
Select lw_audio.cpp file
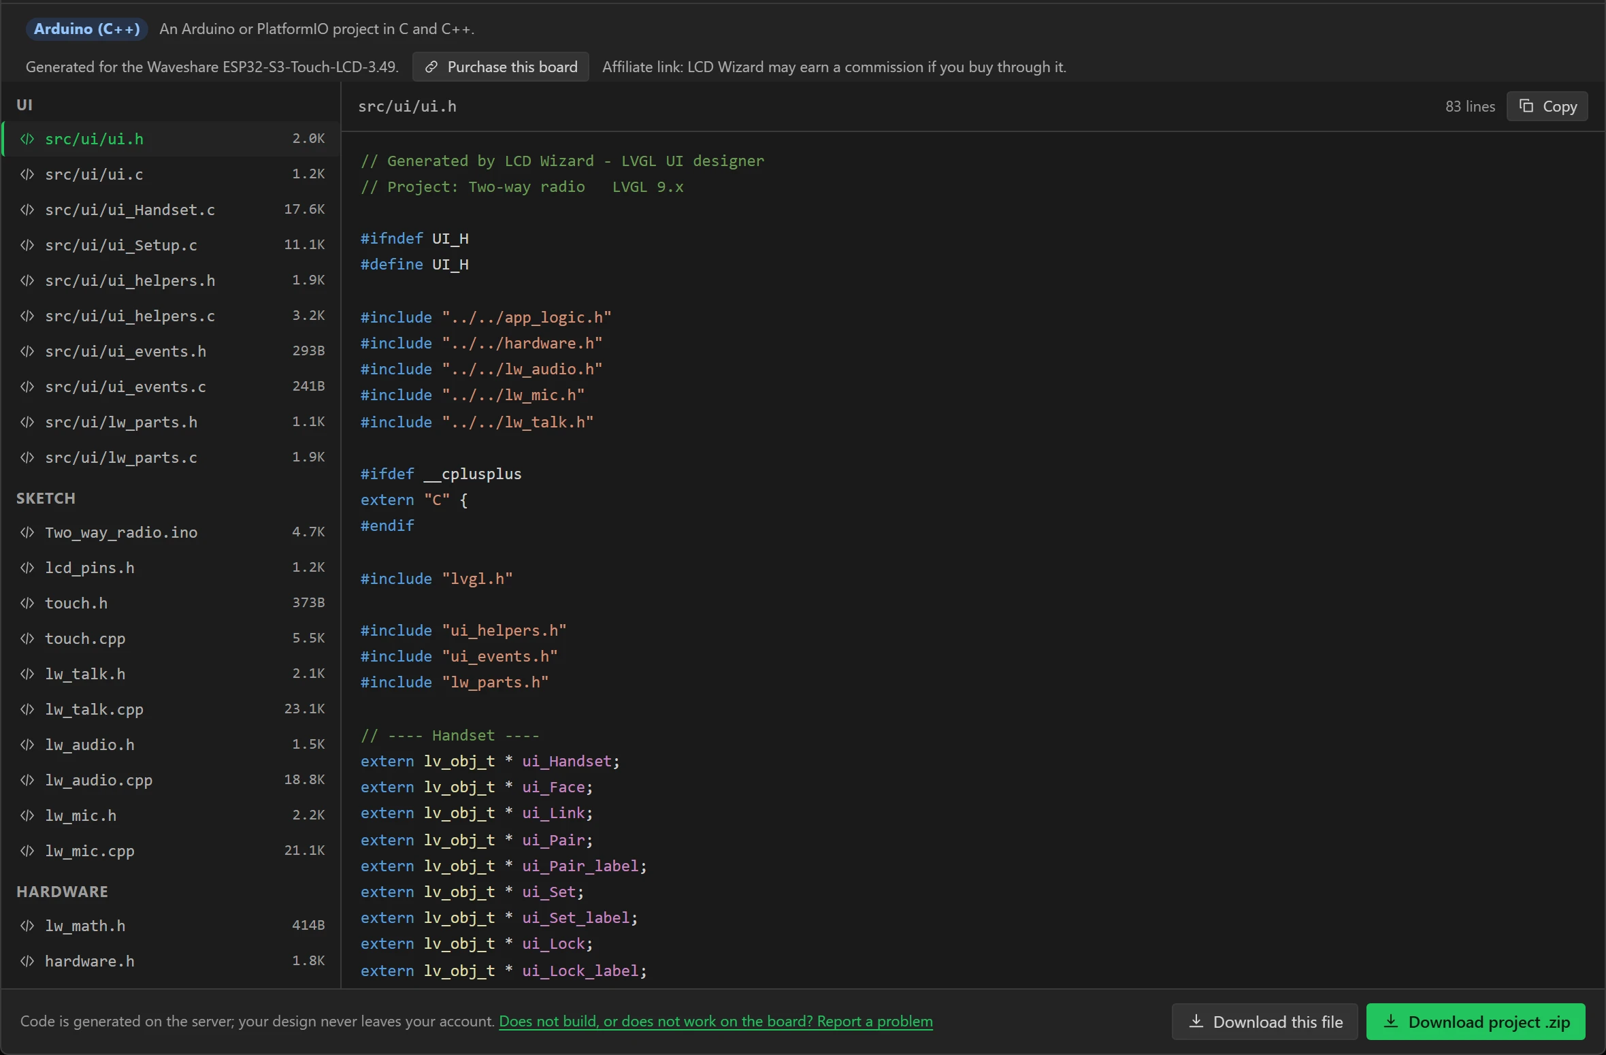tap(171, 780)
